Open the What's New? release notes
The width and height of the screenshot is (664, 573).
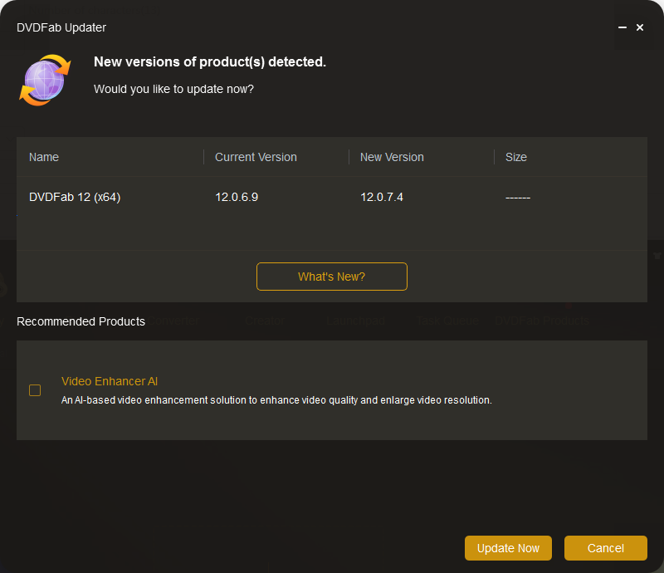pos(331,277)
